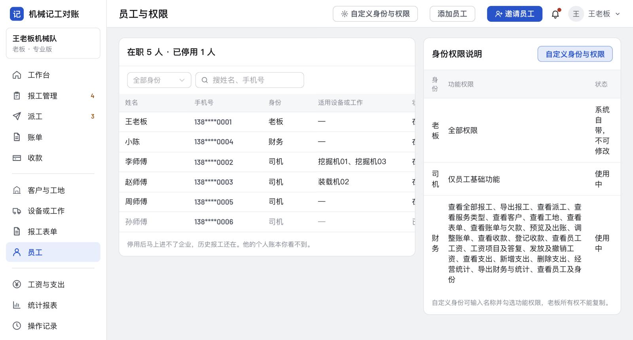Select the 李师傅 employee name
This screenshot has width=633, height=340.
tap(136, 162)
